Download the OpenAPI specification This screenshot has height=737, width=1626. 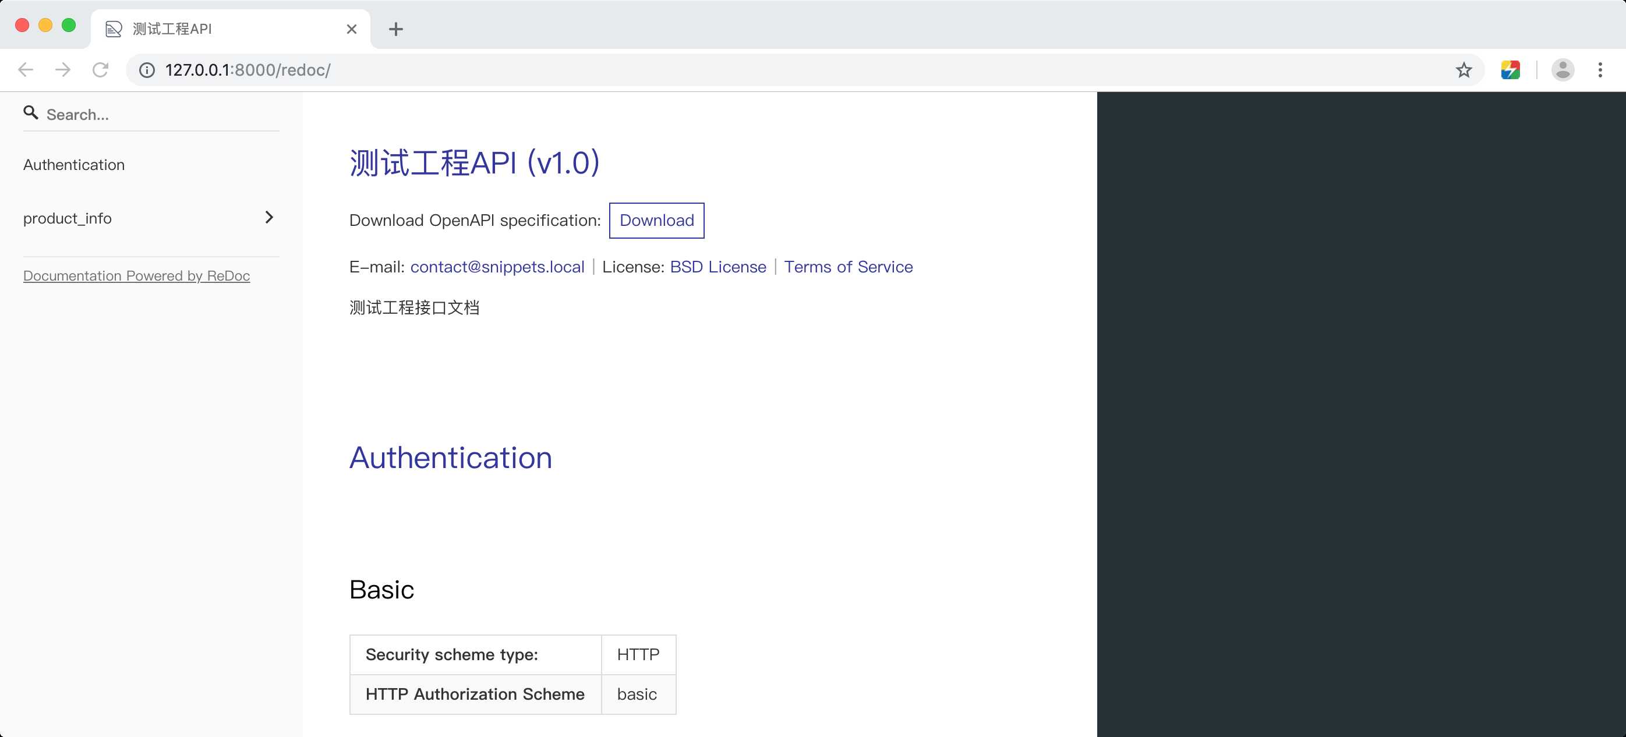tap(656, 220)
